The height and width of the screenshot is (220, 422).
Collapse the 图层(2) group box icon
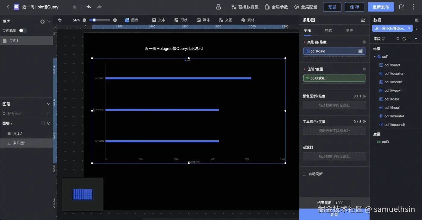pos(43,123)
